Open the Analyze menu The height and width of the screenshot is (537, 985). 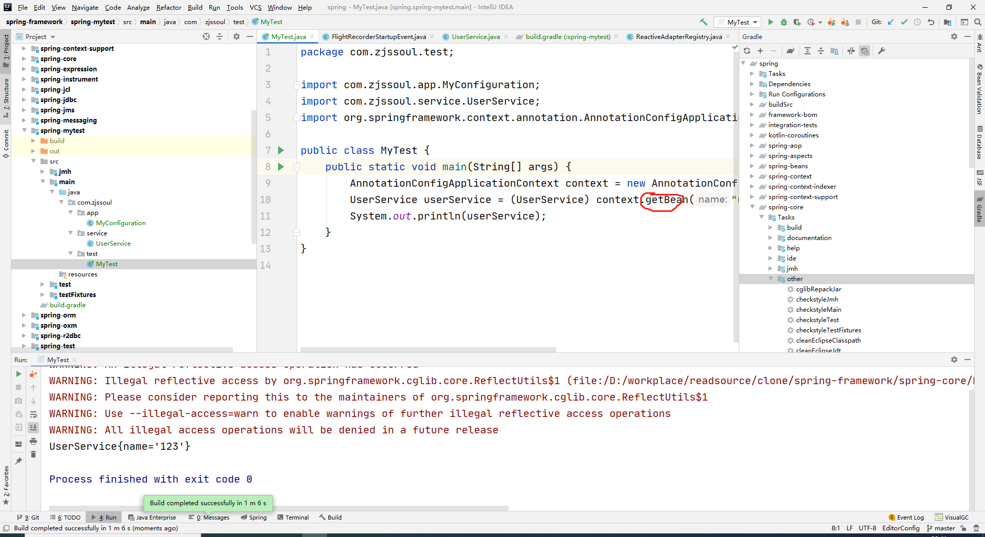coord(138,7)
